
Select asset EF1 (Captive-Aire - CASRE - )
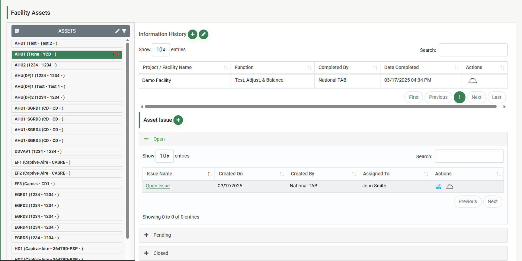point(67,163)
